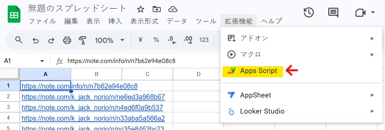
Task: Expand the マクロ submenu
Action: (301, 55)
